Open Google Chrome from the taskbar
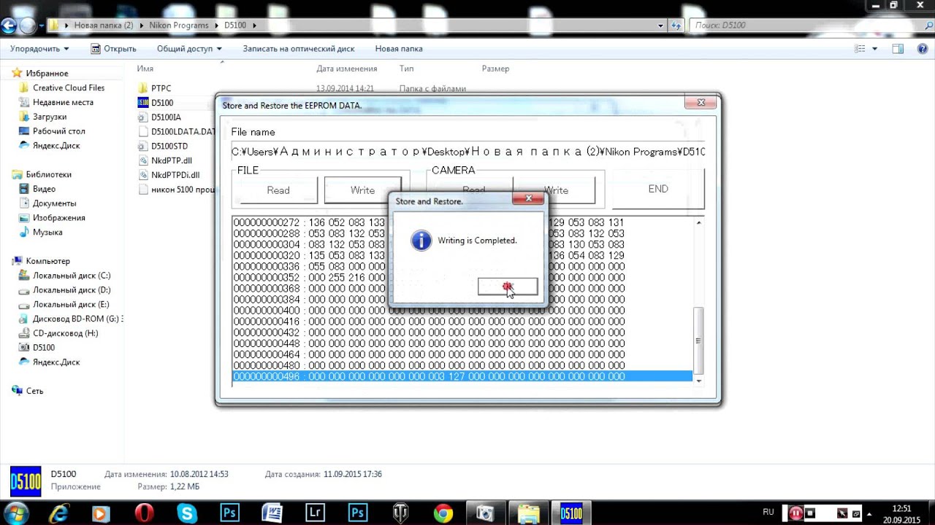The width and height of the screenshot is (935, 525). pyautogui.click(x=443, y=513)
